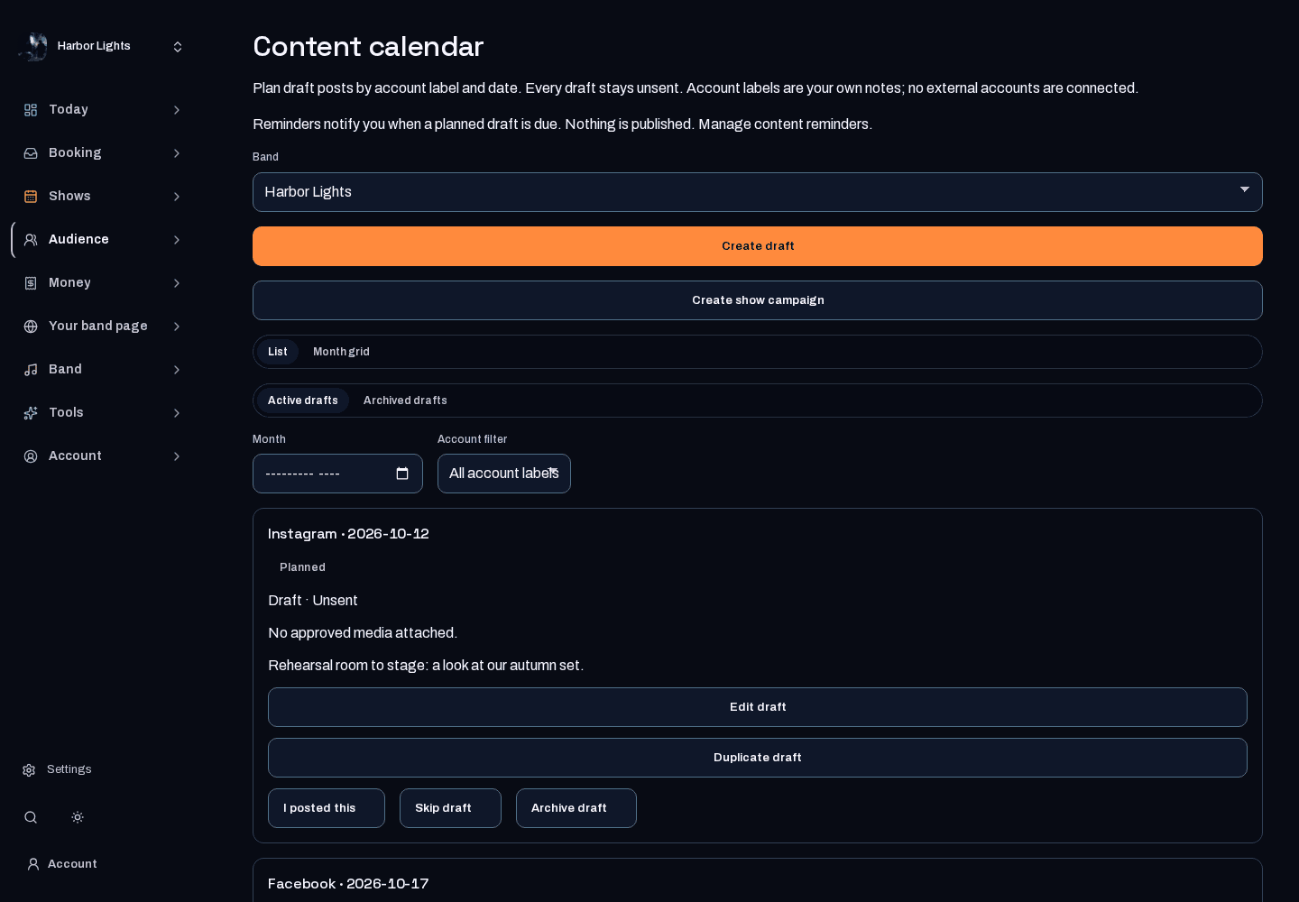The width and height of the screenshot is (1299, 902).
Task: Show the Active drafts tab
Action: (x=303, y=400)
